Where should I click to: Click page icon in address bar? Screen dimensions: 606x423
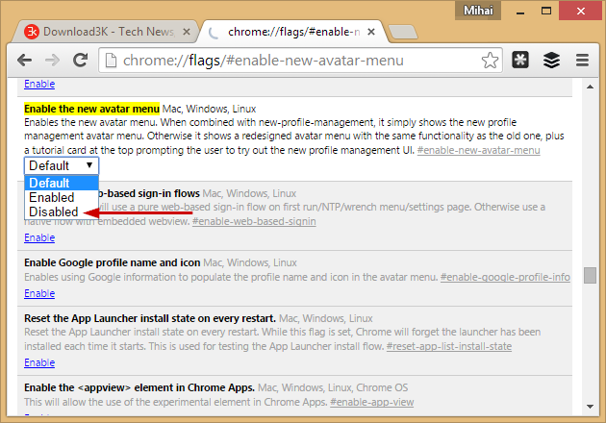111,61
